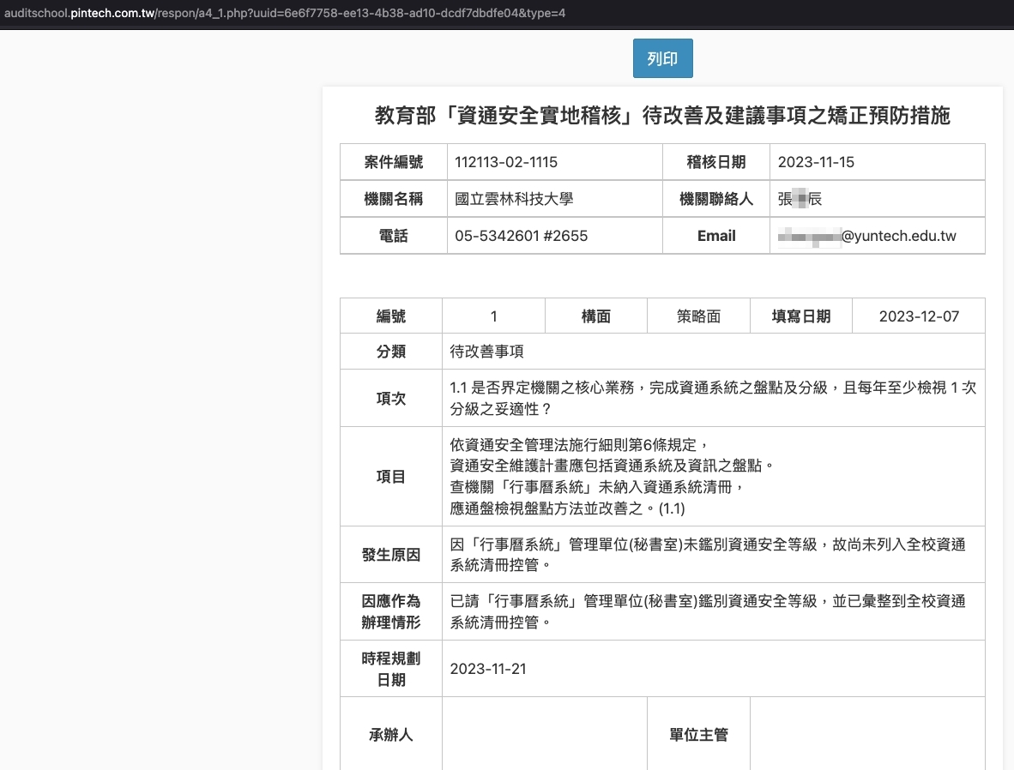This screenshot has height=770, width=1014.
Task: Select case number 112113-02-1115
Action: tap(506, 162)
